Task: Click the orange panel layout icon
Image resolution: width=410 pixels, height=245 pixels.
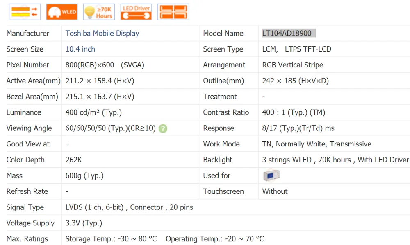Action: tap(173, 12)
